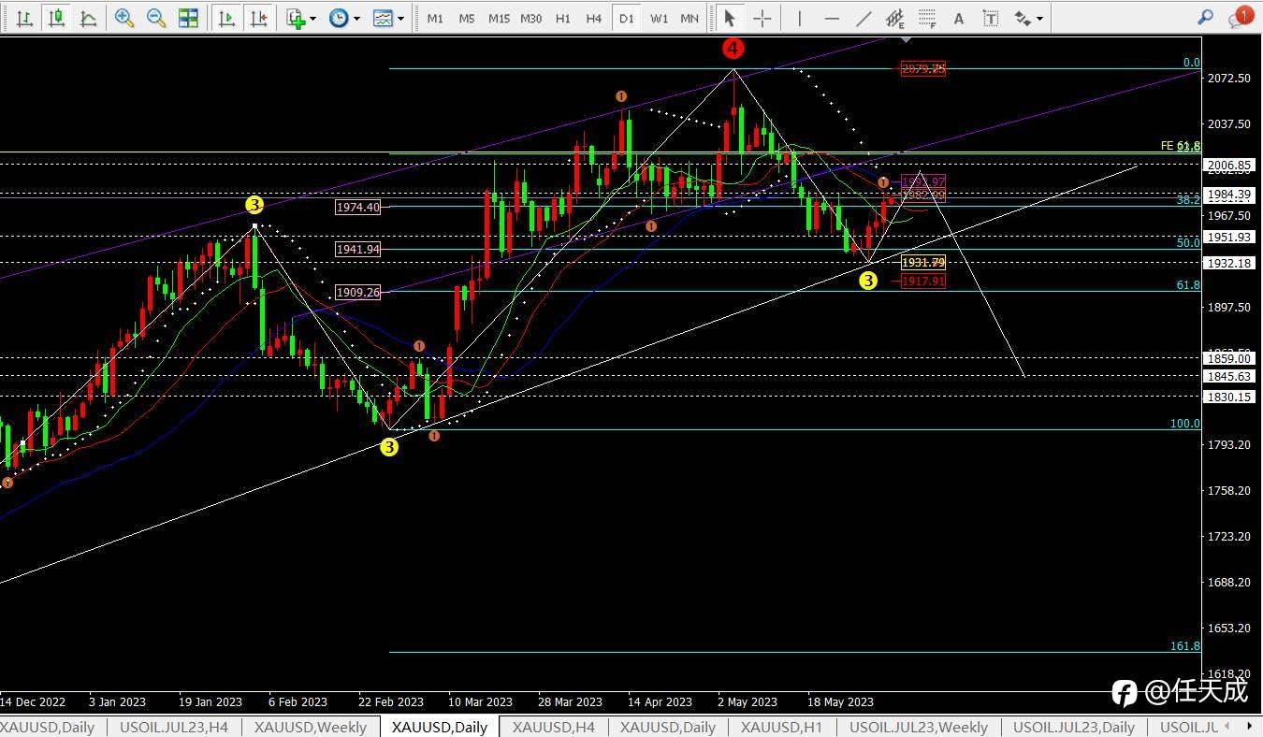
Task: Switch to the USOIL.JUL23,Weekly chart tab
Action: pos(918,727)
